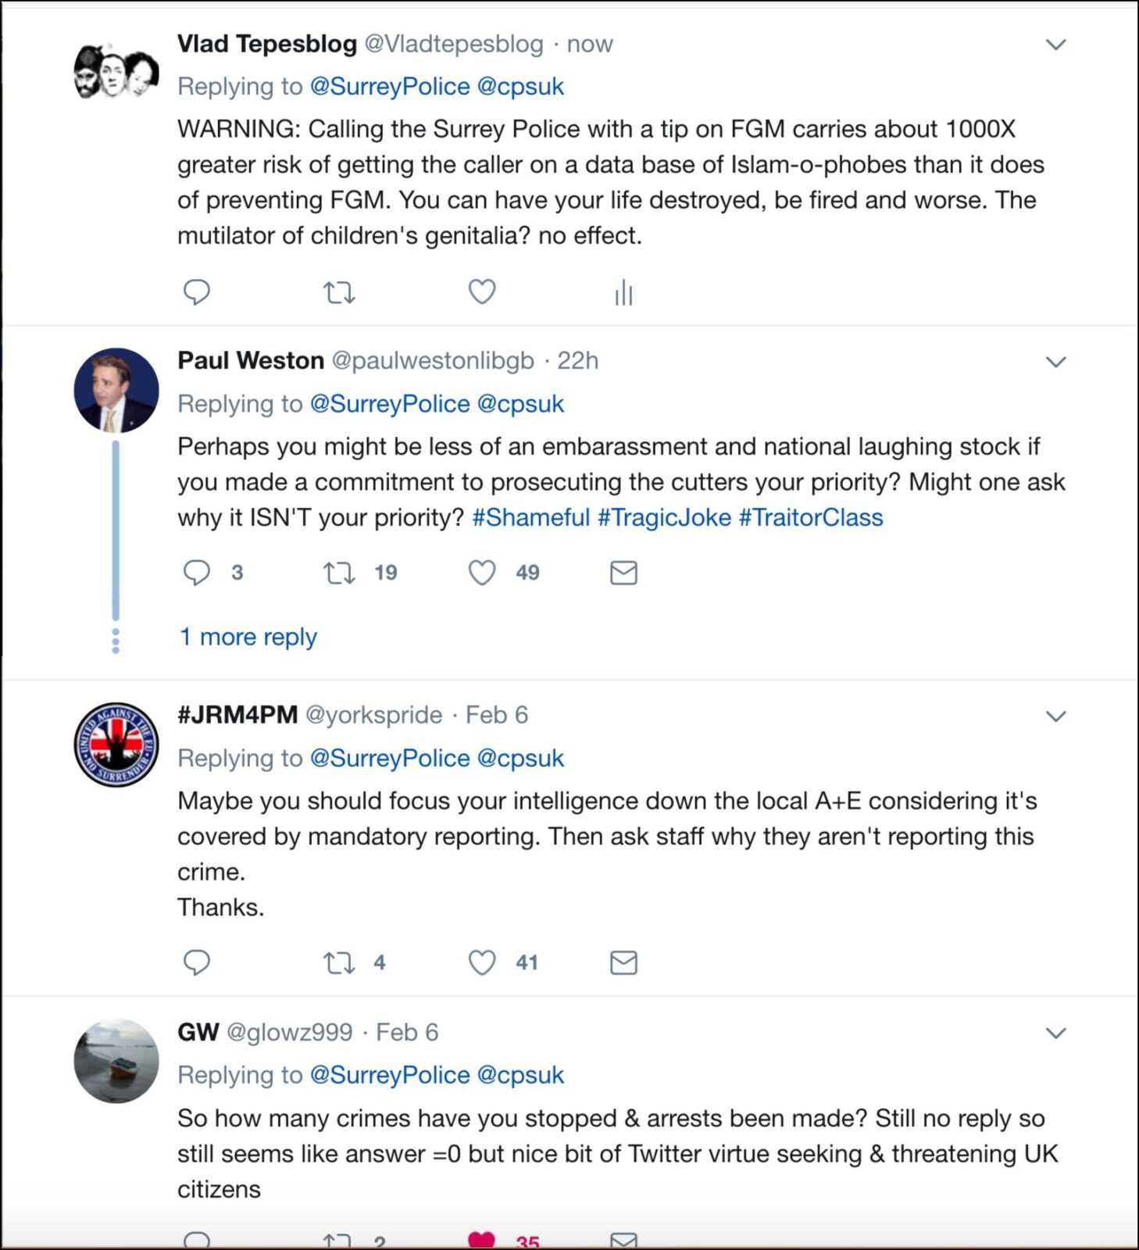The width and height of the screenshot is (1139, 1250).
Task: Open options chevron on Paul Weston's tweet
Action: (x=1056, y=362)
